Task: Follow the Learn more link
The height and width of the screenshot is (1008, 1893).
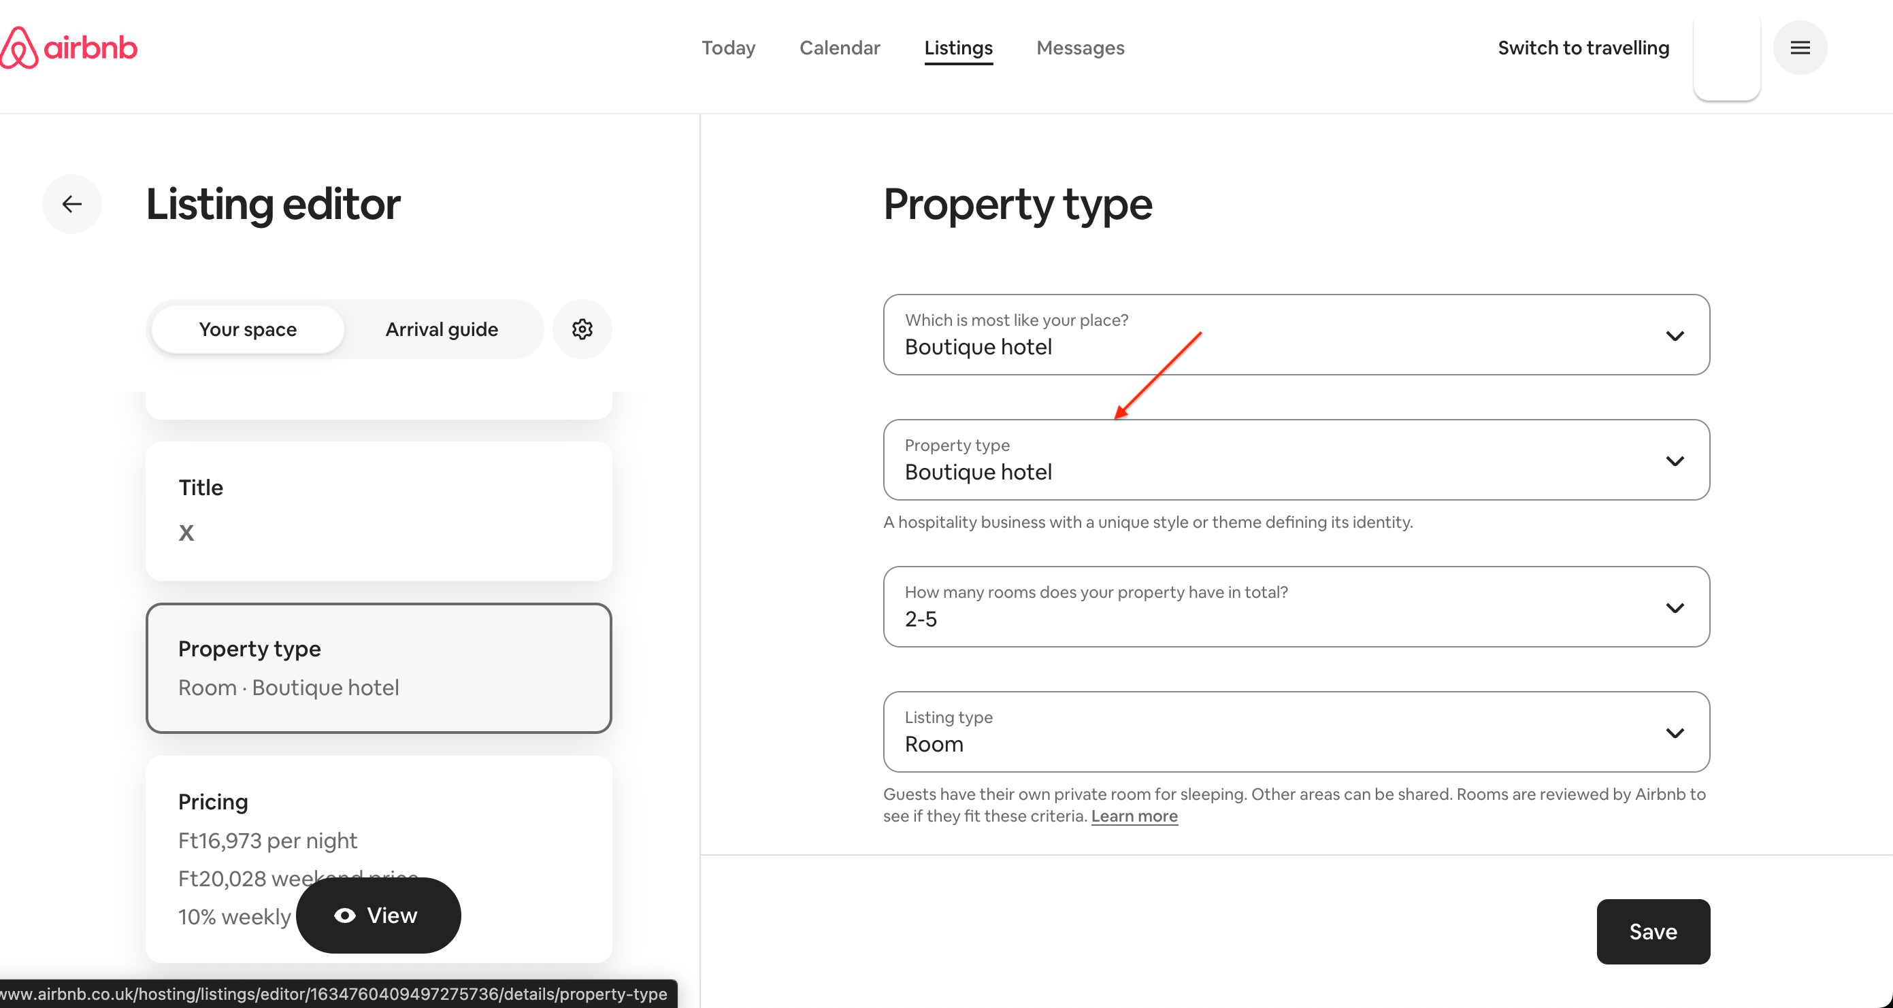Action: [x=1134, y=816]
